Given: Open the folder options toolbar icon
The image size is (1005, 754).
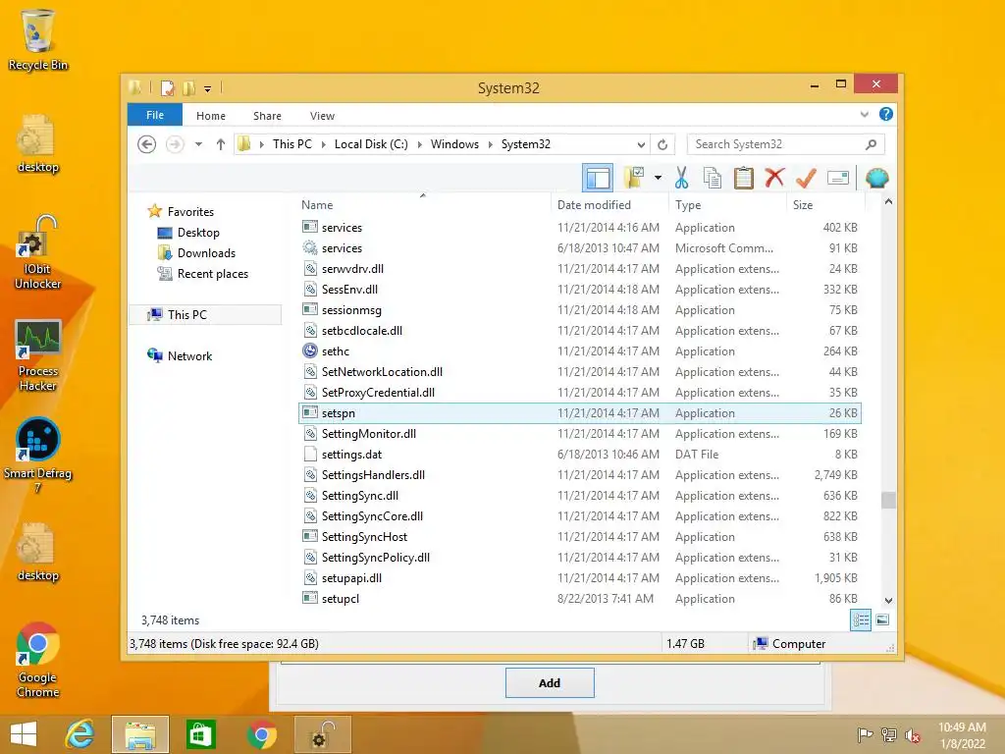Looking at the screenshot, I should [634, 178].
